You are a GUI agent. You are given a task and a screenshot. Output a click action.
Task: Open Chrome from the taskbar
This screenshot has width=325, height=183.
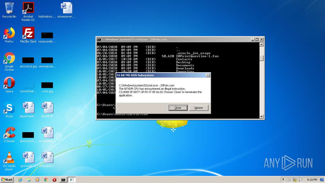(x=46, y=180)
